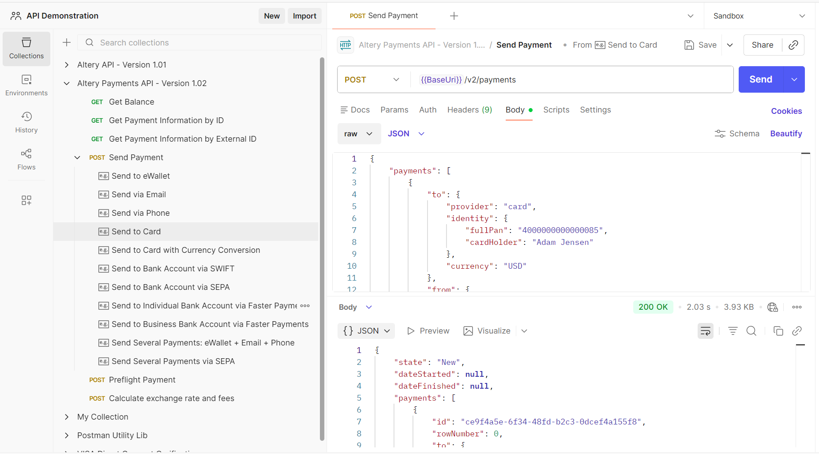Expand Altery API - Version 1.01 collection

[x=67, y=65]
